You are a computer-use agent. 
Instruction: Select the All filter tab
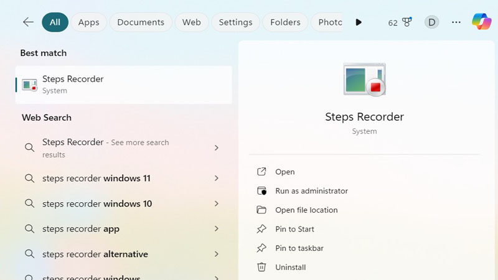pyautogui.click(x=55, y=22)
